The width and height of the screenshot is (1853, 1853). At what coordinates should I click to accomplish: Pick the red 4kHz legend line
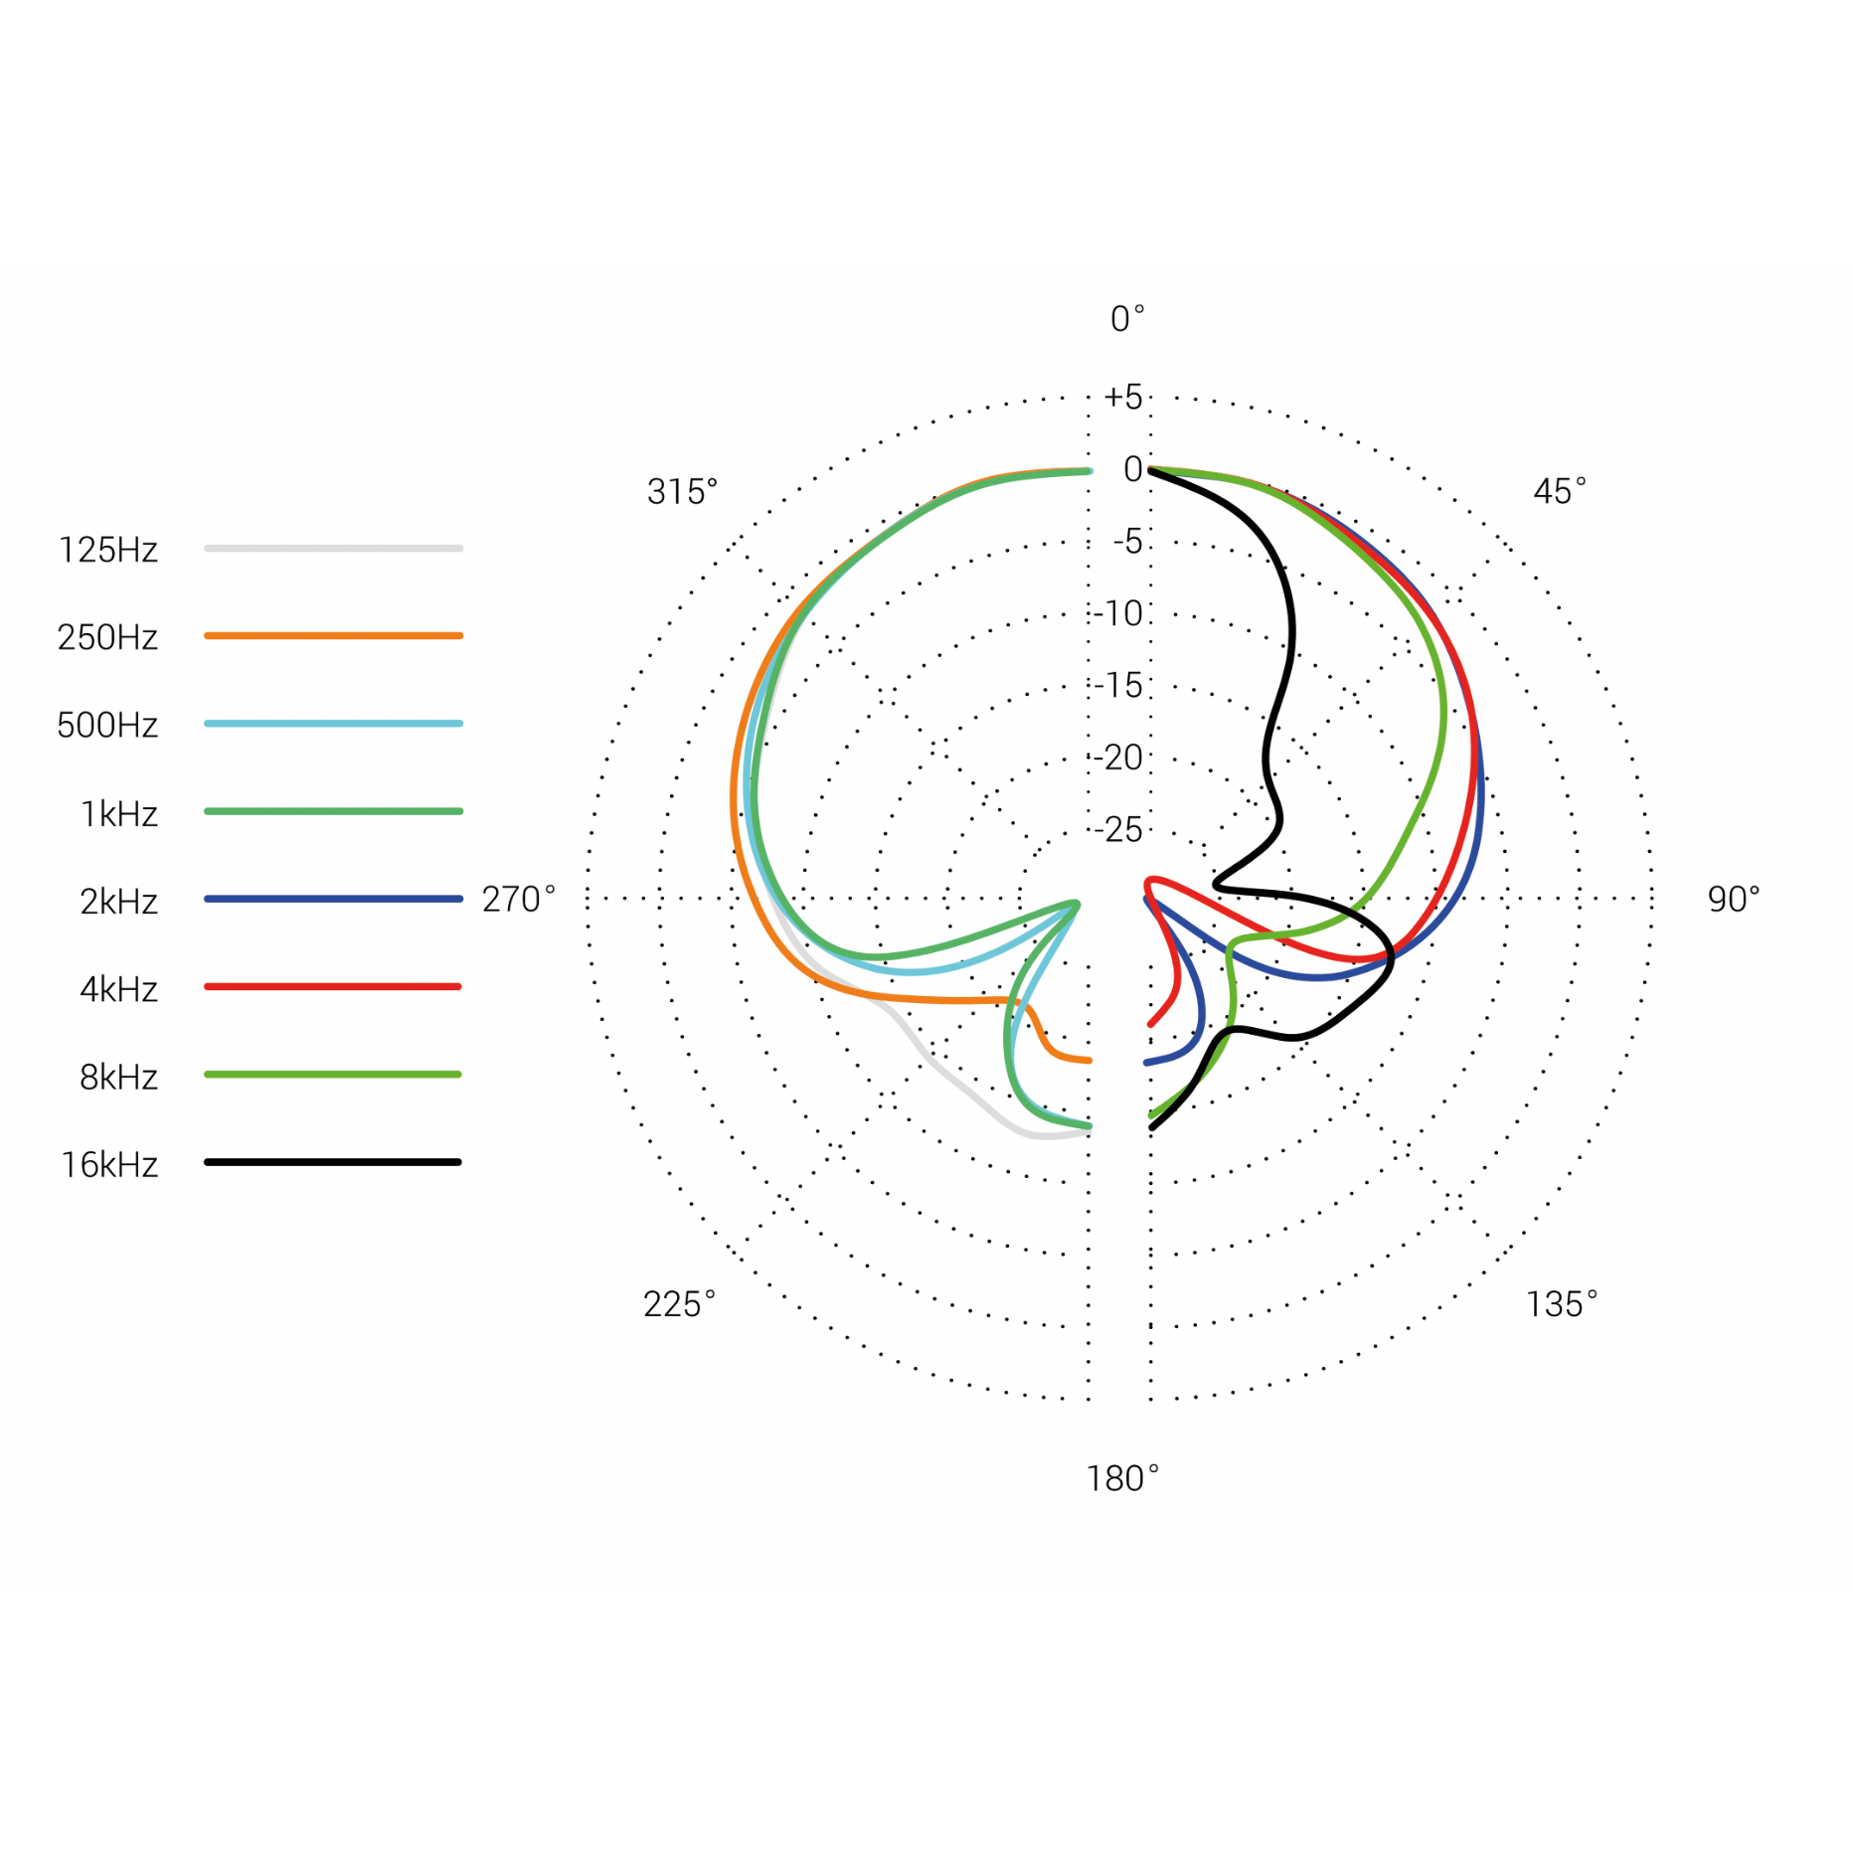click(x=333, y=986)
